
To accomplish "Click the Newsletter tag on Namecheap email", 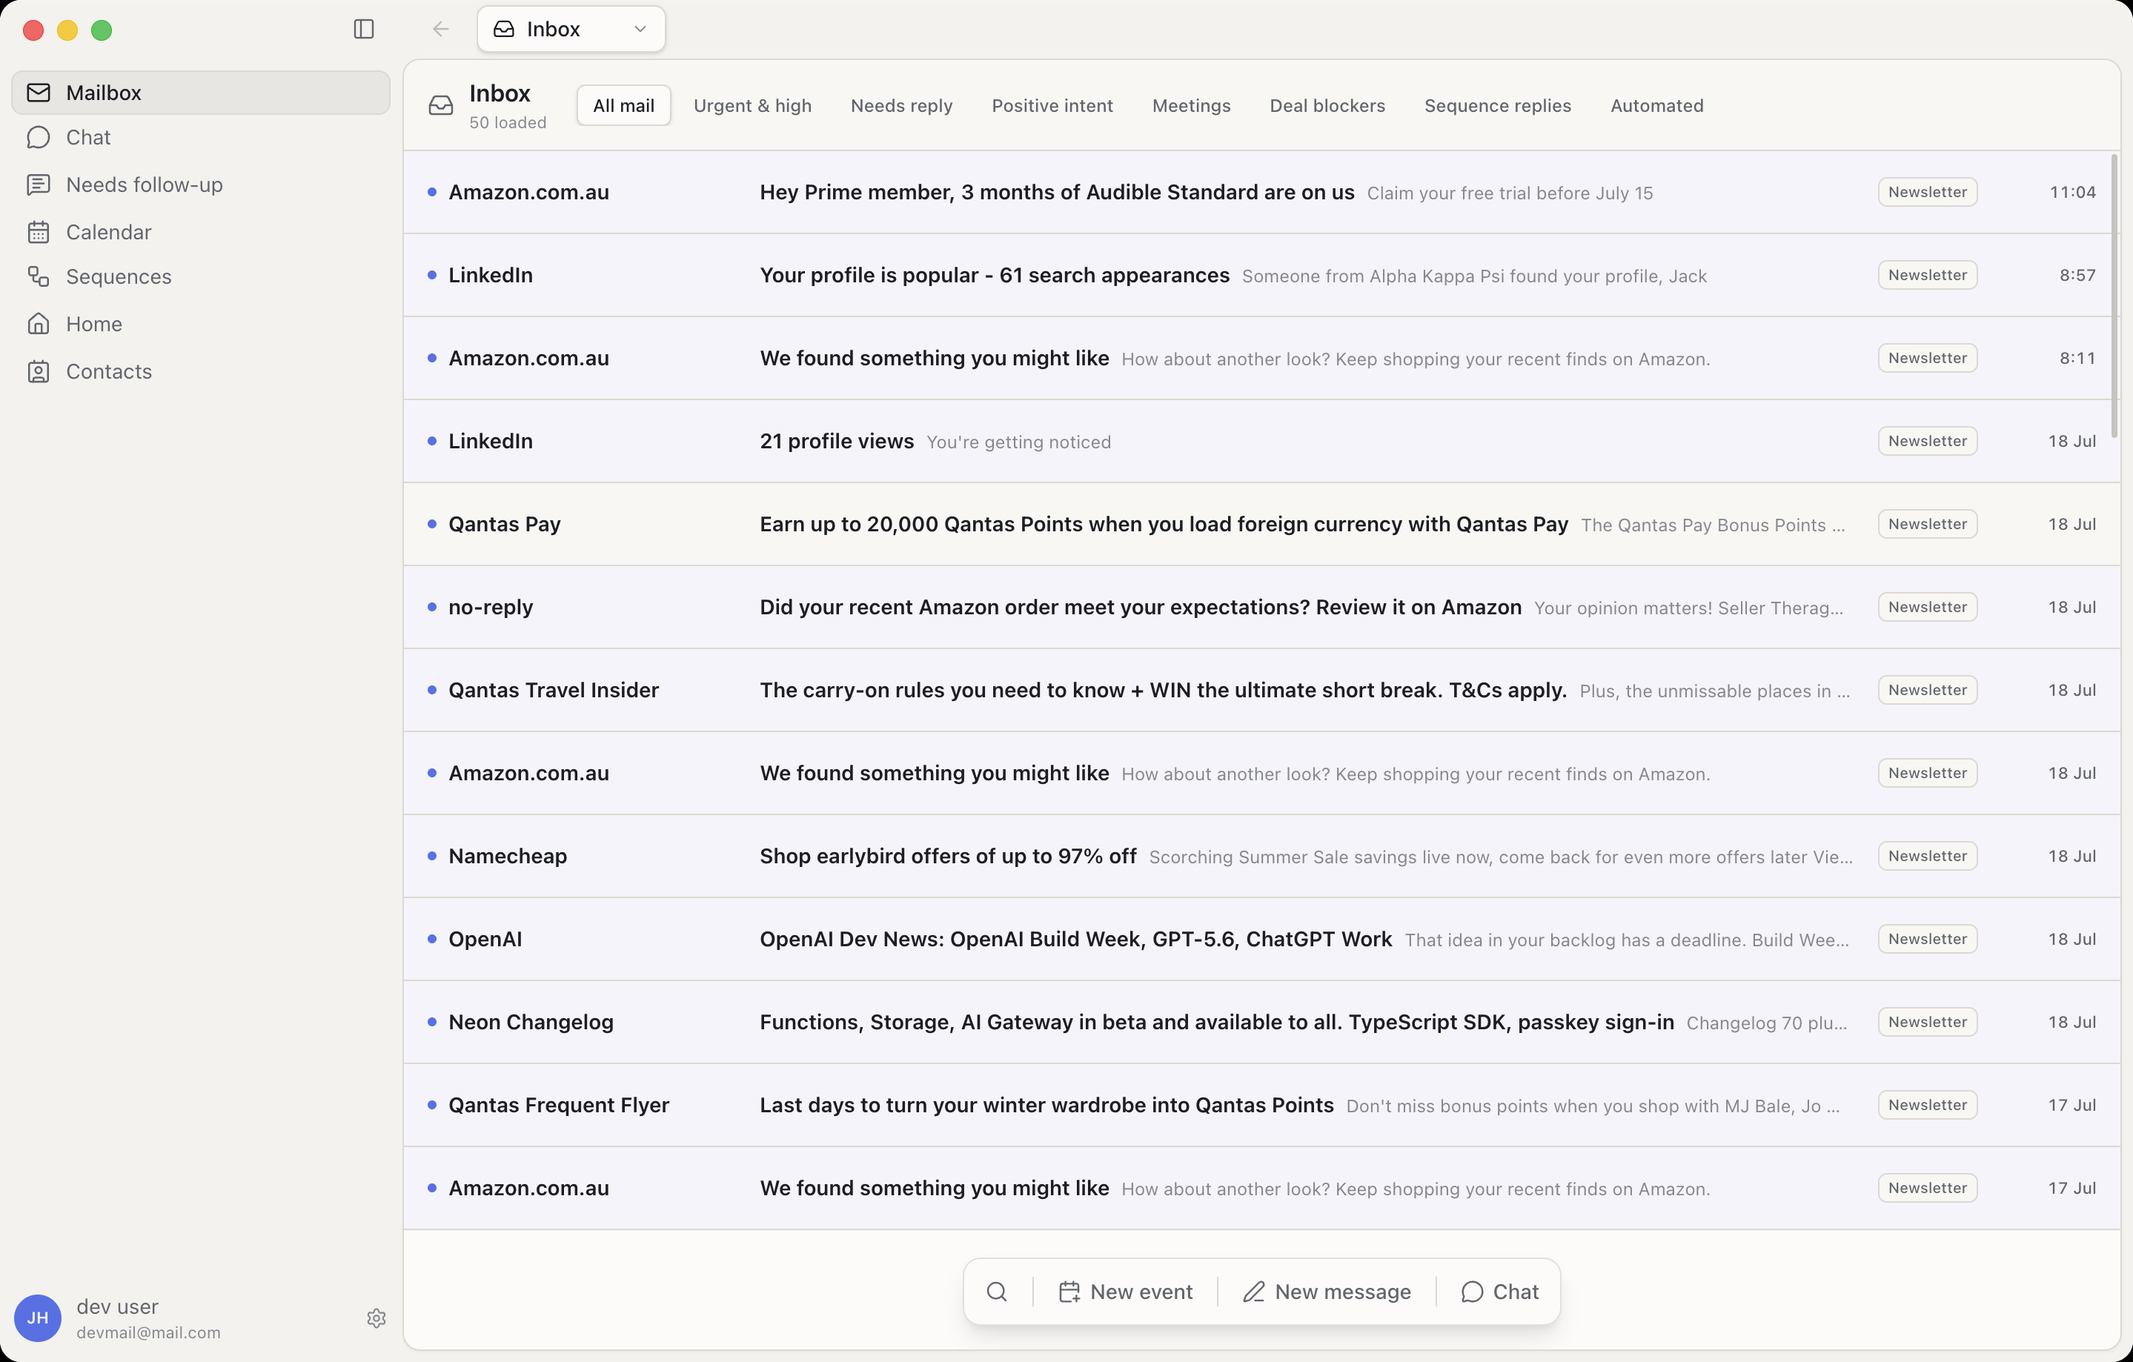I will (x=1927, y=855).
